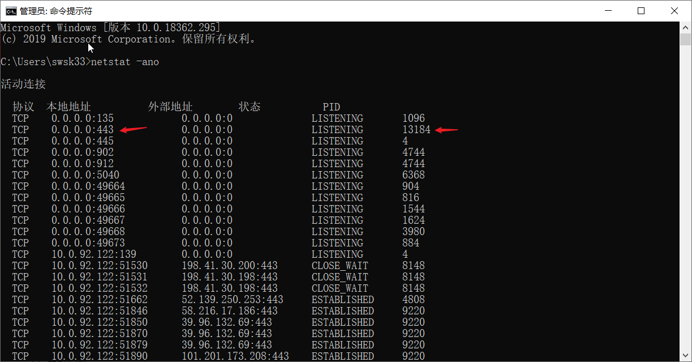Click TCP protocol in the 0.0.0.0:135 row

[20, 118]
